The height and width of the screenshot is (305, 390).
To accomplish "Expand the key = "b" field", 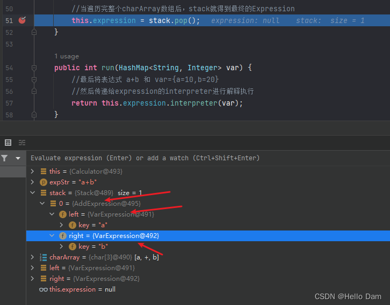I will pyautogui.click(x=61, y=247).
